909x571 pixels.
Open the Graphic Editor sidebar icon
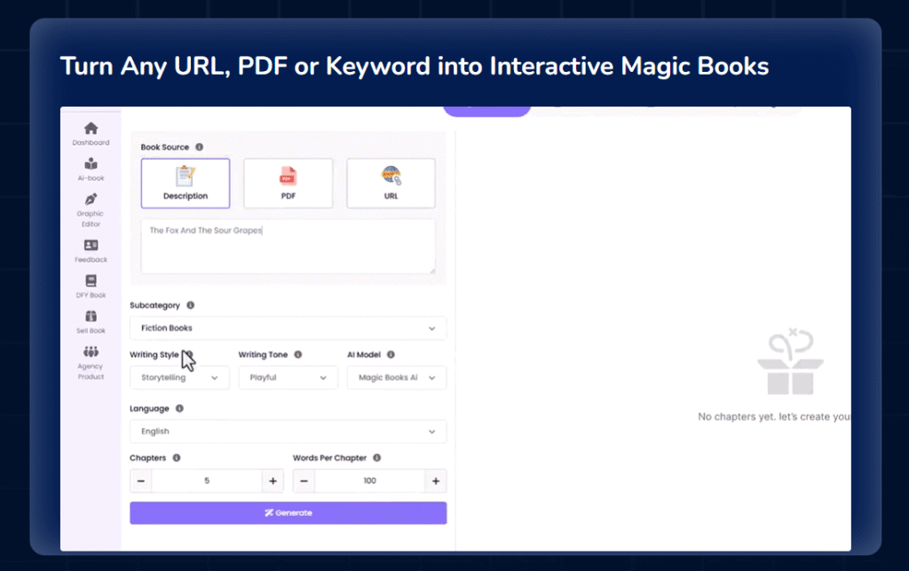(x=91, y=201)
